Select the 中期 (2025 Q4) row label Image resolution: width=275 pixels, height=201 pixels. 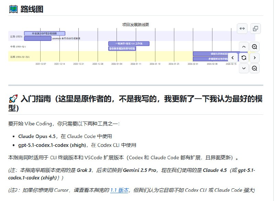pyautogui.click(x=18, y=46)
